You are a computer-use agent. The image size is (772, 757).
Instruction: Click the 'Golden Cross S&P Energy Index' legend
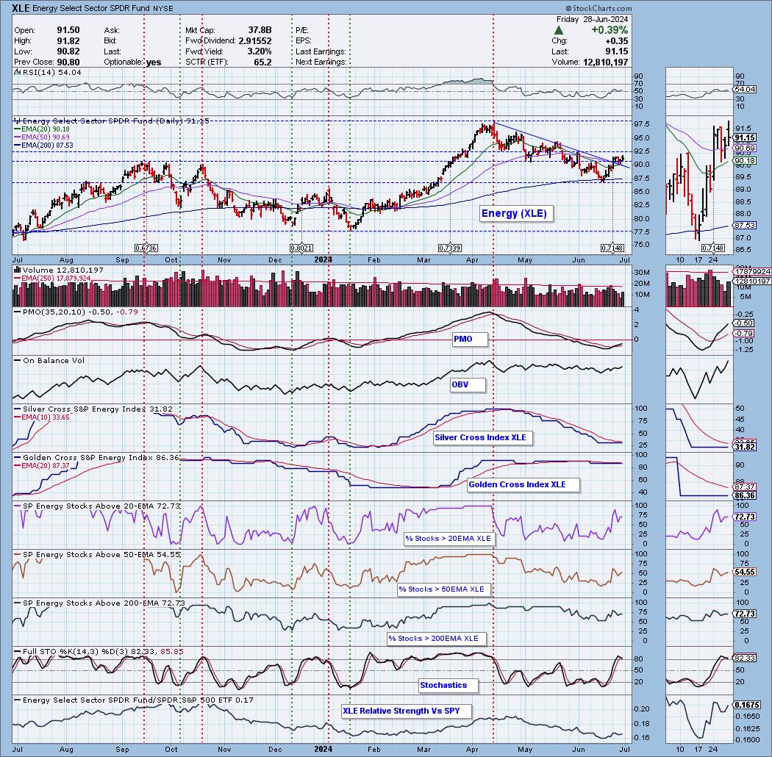pos(96,457)
